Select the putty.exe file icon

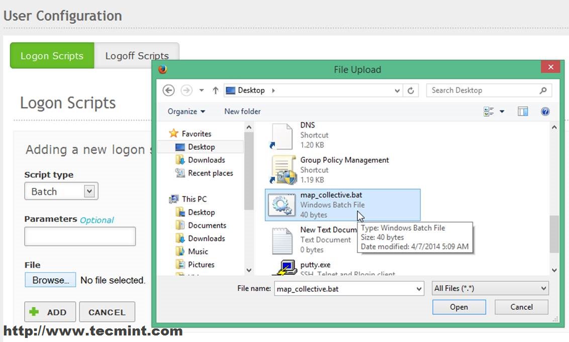point(284,268)
